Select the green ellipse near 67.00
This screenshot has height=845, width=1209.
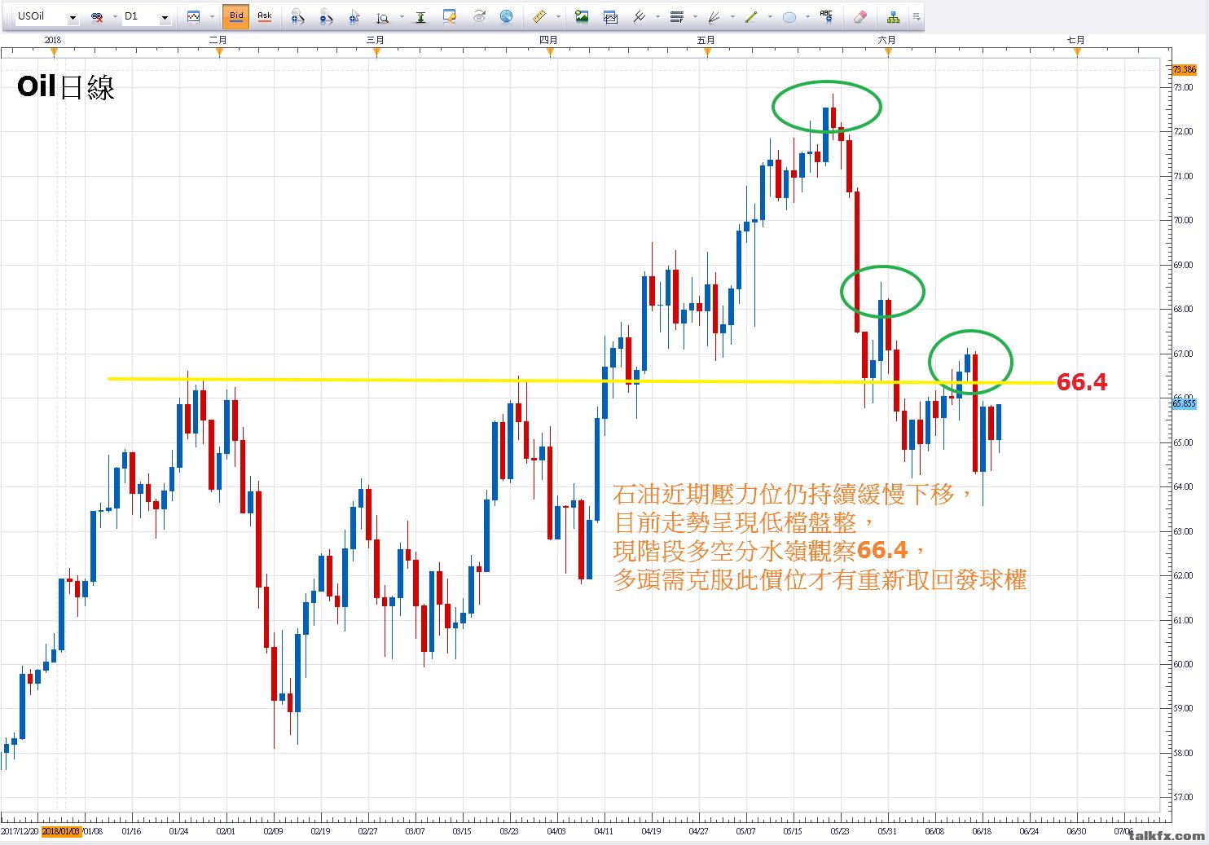tap(970, 363)
